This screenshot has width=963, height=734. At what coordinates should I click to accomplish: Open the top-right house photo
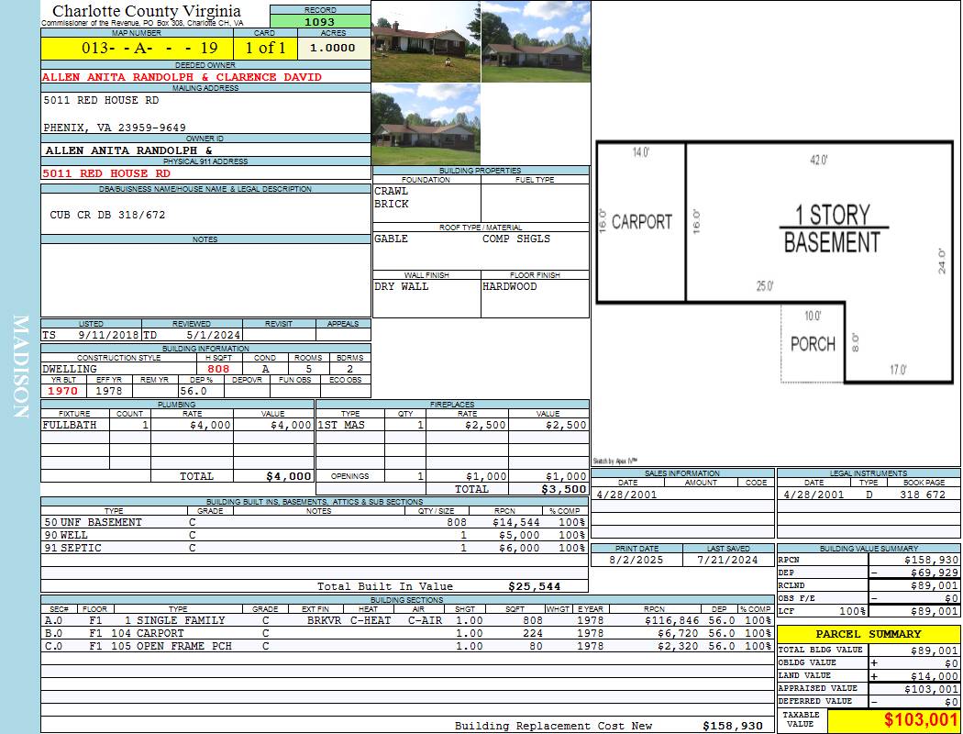point(535,41)
